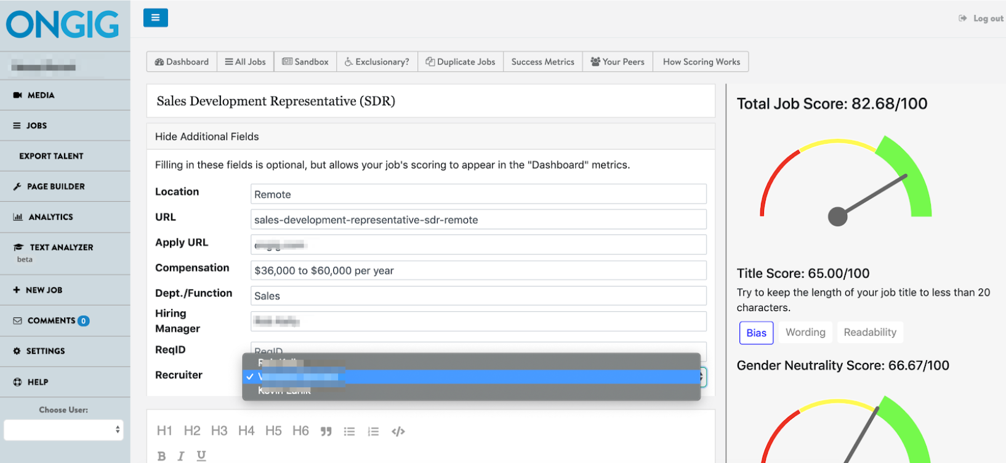Toggle bold formatting

click(161, 456)
